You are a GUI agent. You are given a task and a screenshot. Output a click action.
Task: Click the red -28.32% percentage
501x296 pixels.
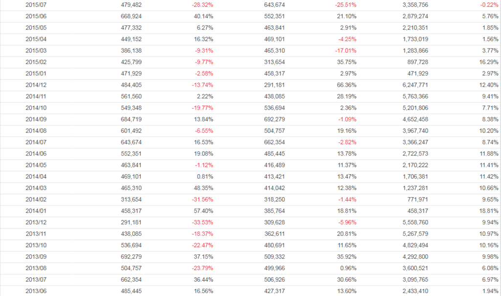pyautogui.click(x=203, y=5)
